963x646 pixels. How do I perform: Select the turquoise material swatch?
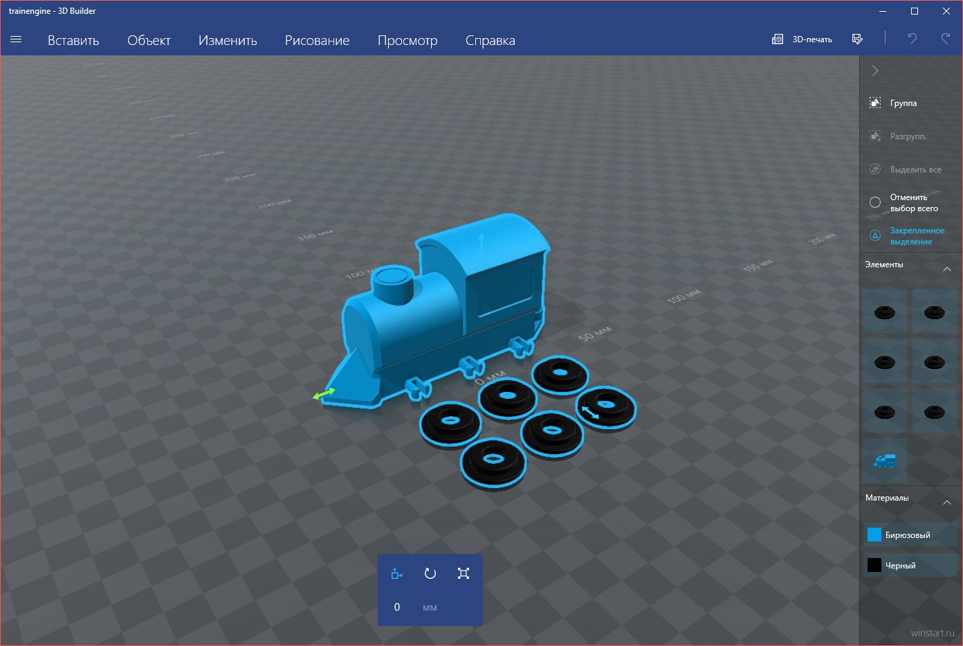tap(874, 535)
